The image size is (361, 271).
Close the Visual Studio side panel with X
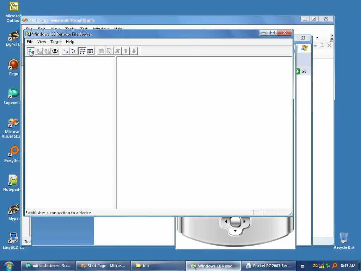pos(330,46)
